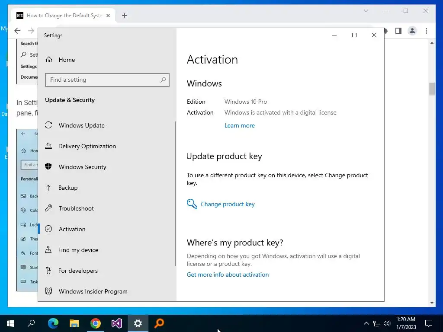Viewport: 443px width, 332px height.
Task: Open the Windows Start menu
Action: click(x=10, y=323)
